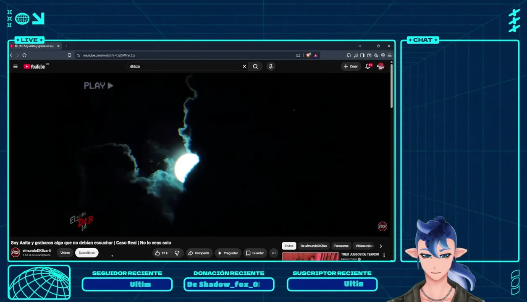Image resolution: width=527 pixels, height=302 pixels.
Task: Run the search with the magnifier button
Action: tap(255, 66)
